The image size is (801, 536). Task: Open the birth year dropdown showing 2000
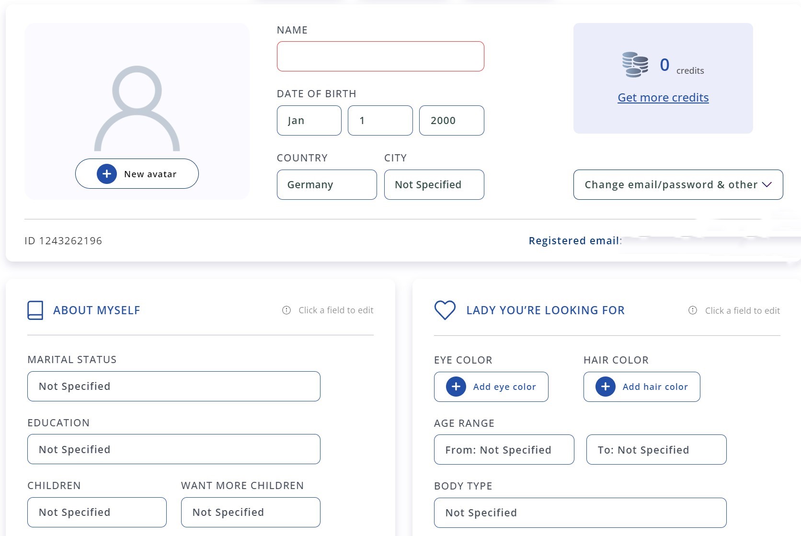click(451, 120)
